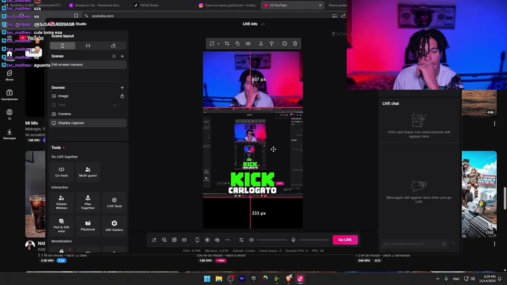This screenshot has width=507, height=285.
Task: Click the Go LIVE button
Action: [345, 240]
